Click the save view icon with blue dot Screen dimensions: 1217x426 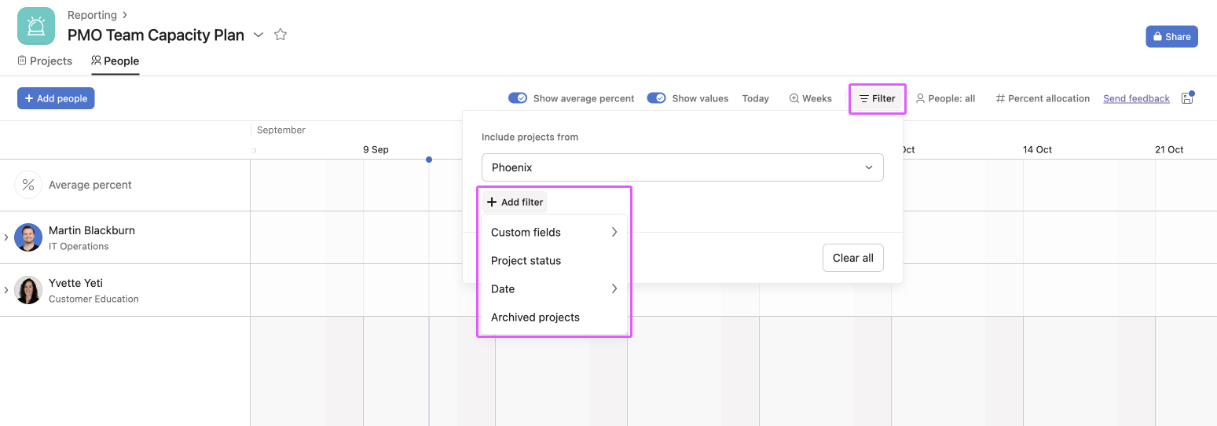coord(1187,98)
